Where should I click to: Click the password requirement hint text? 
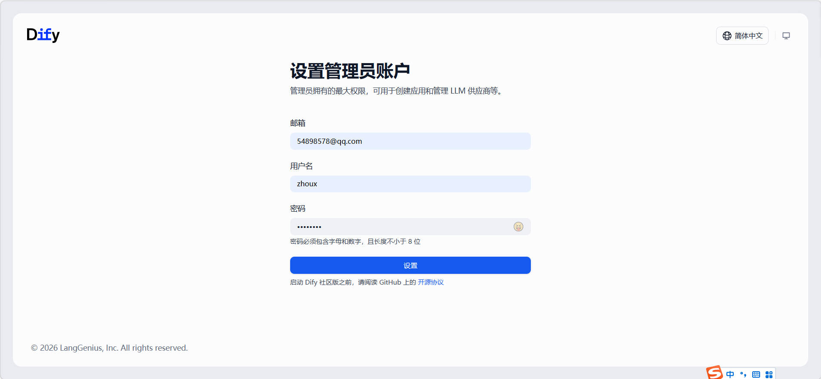pyautogui.click(x=355, y=242)
